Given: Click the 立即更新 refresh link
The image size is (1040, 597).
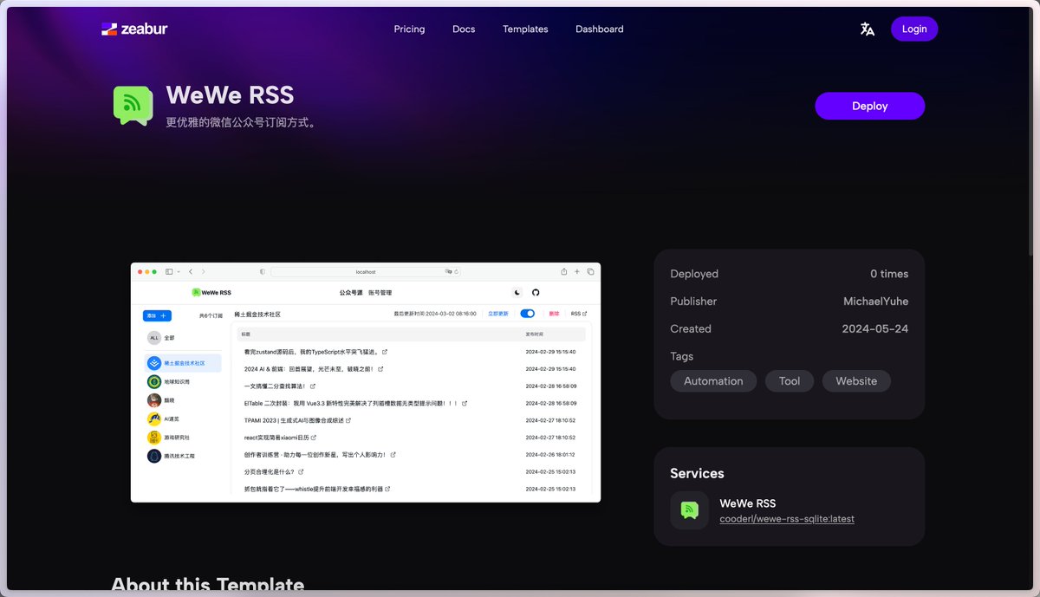Looking at the screenshot, I should point(497,313).
